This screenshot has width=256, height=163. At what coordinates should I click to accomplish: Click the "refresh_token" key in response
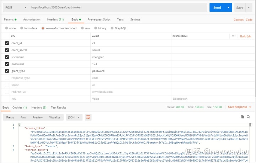(35, 150)
